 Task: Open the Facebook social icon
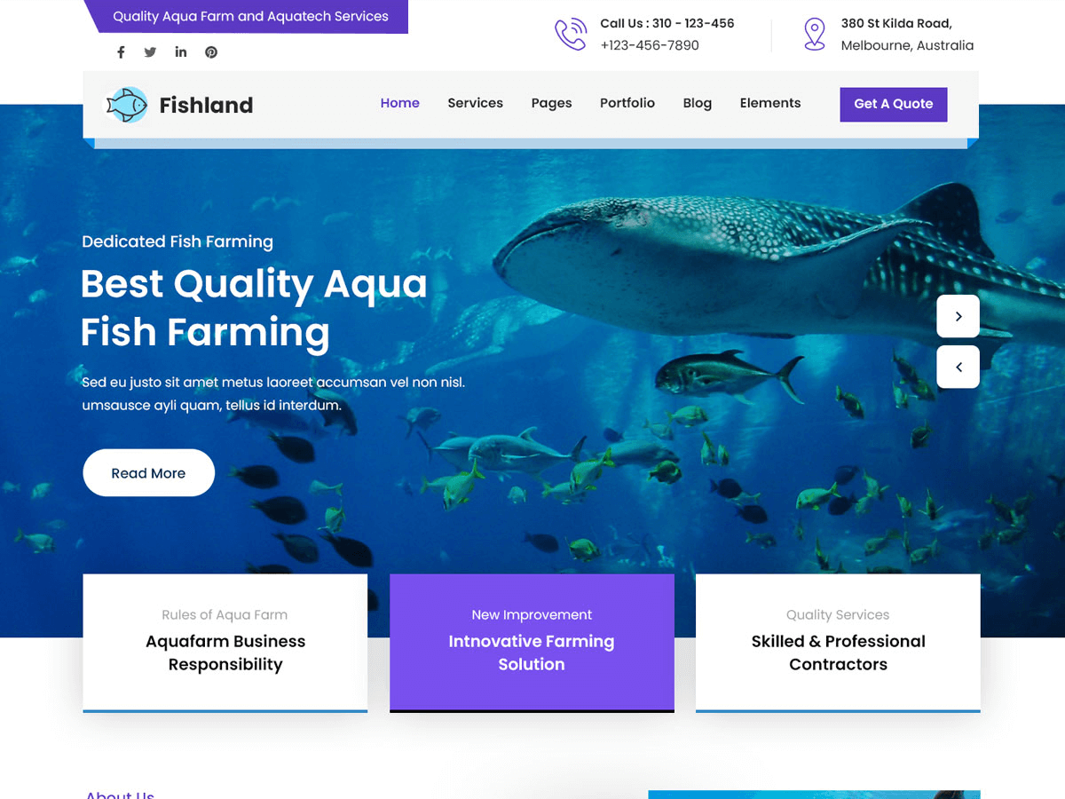coord(121,51)
